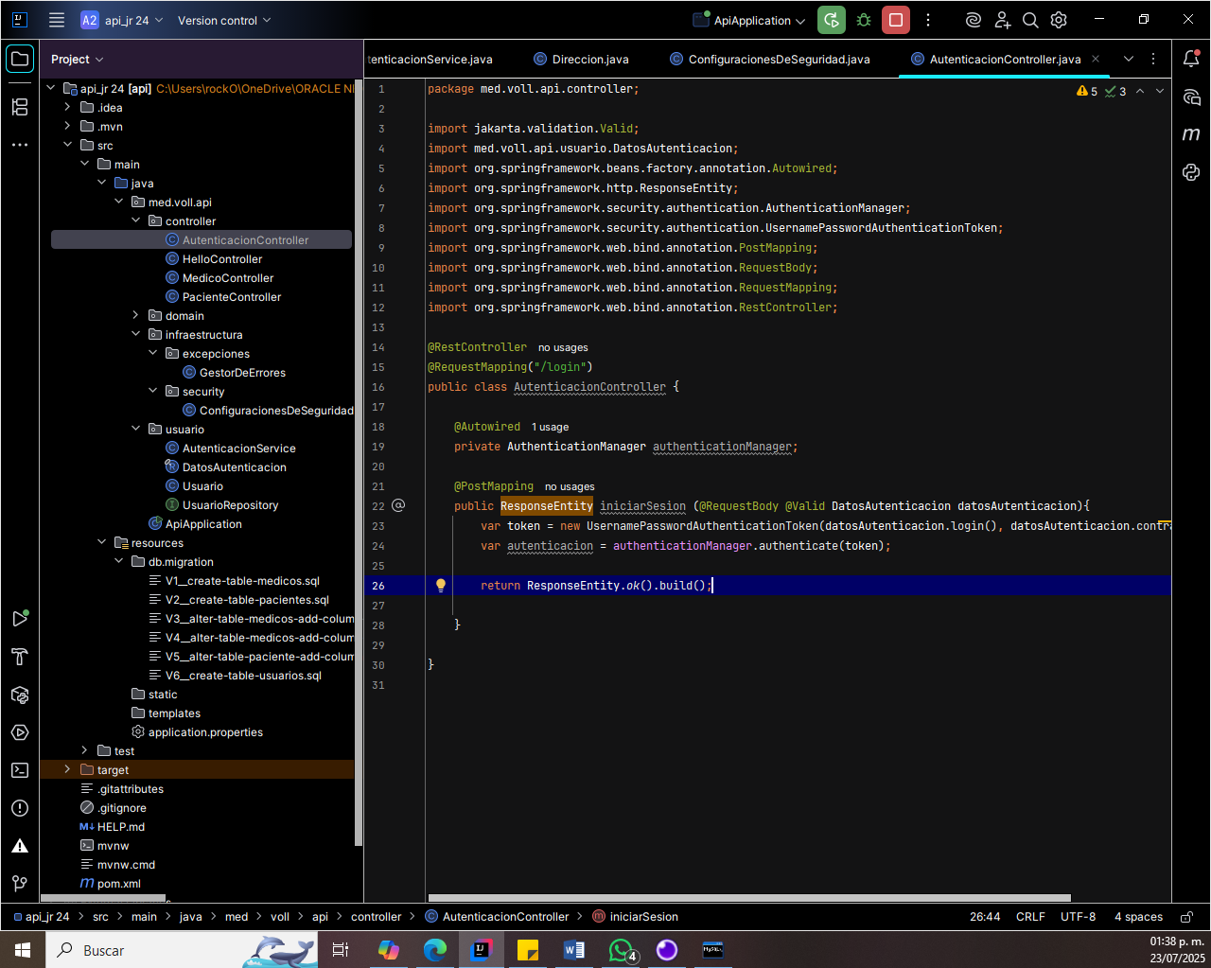This screenshot has width=1211, height=968.
Task: Click the Debug bug icon
Action: (864, 20)
